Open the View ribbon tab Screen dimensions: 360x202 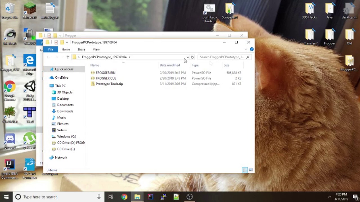[x=96, y=49]
